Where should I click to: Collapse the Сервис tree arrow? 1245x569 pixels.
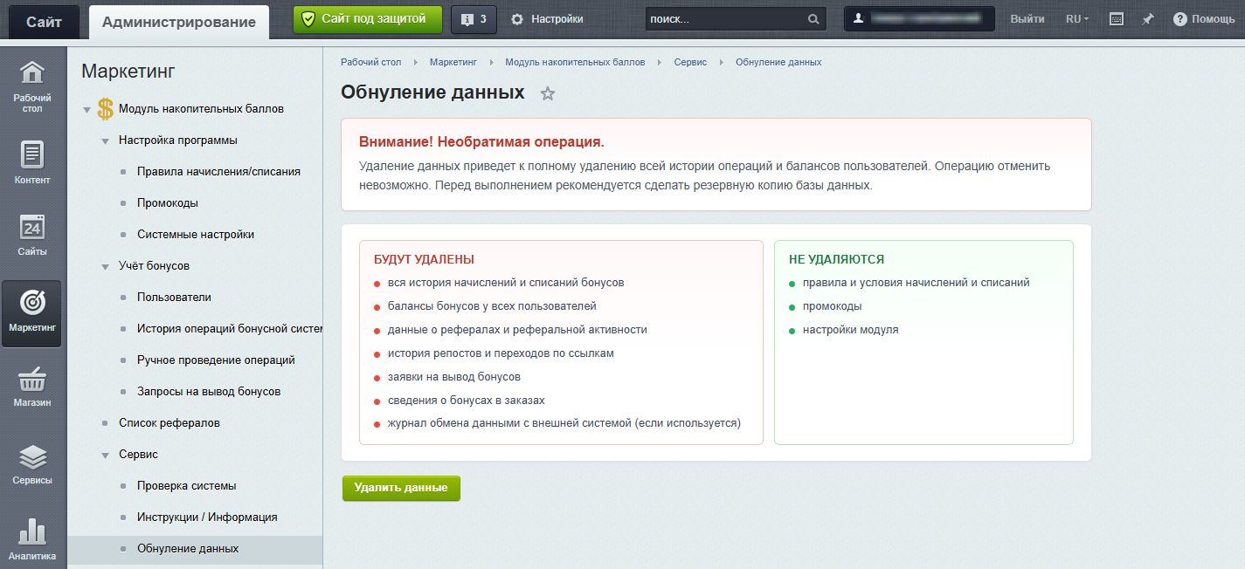tap(105, 456)
